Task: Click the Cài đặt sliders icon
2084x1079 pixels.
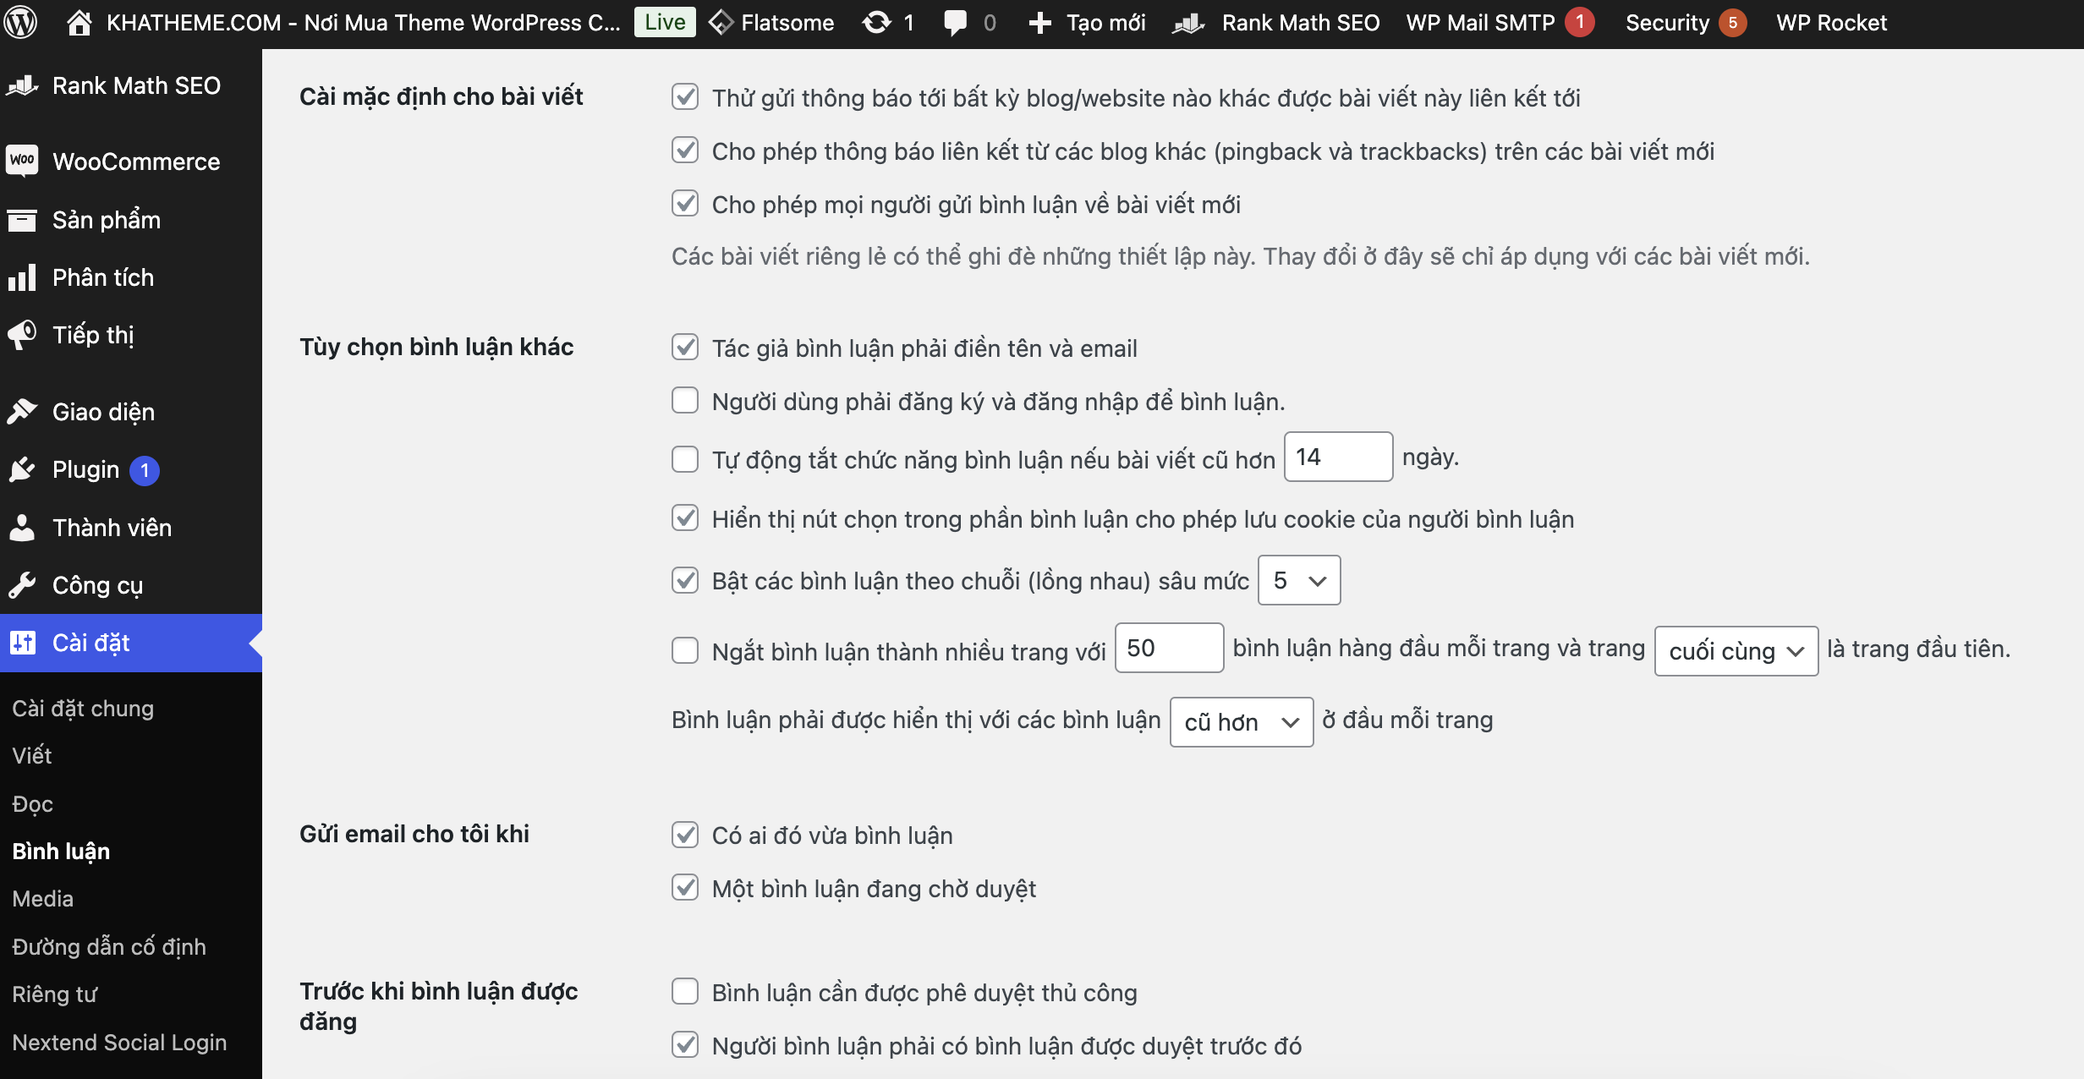Action: coord(22,643)
